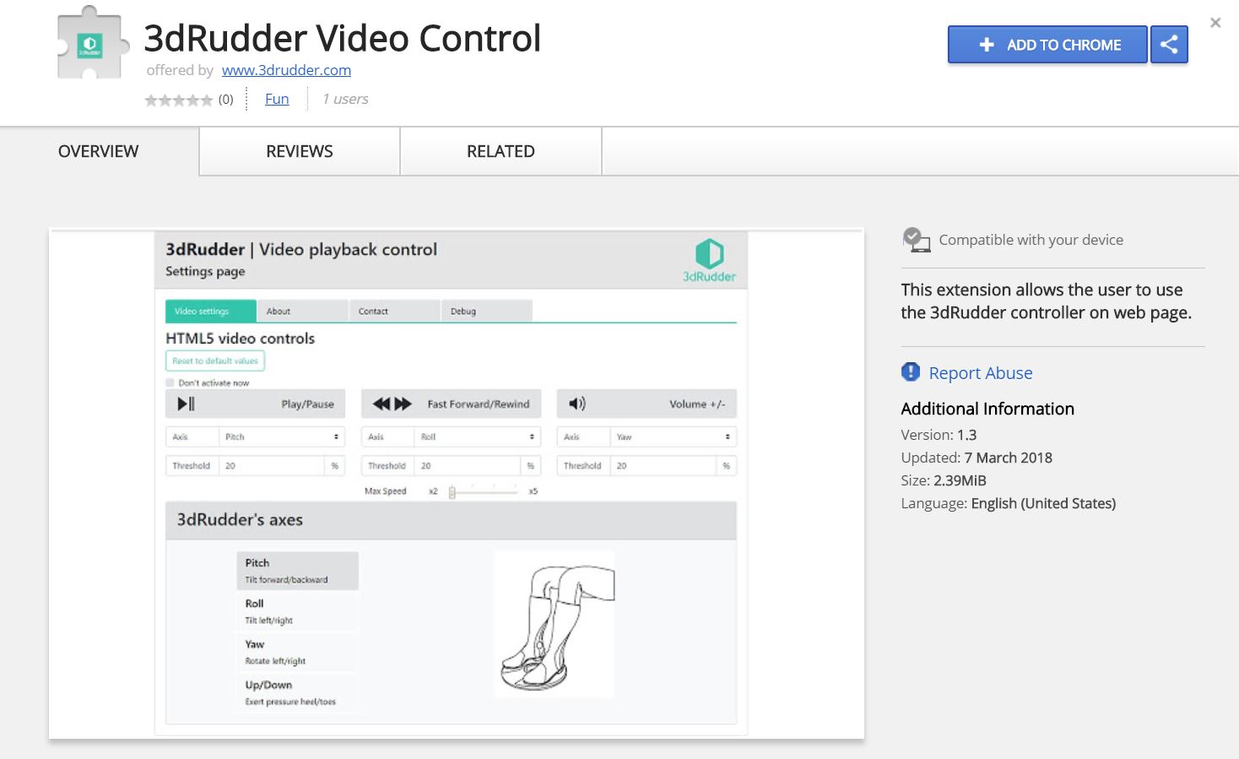Click the Volume speaker icon
Viewport: 1239px width, 759px height.
point(576,404)
